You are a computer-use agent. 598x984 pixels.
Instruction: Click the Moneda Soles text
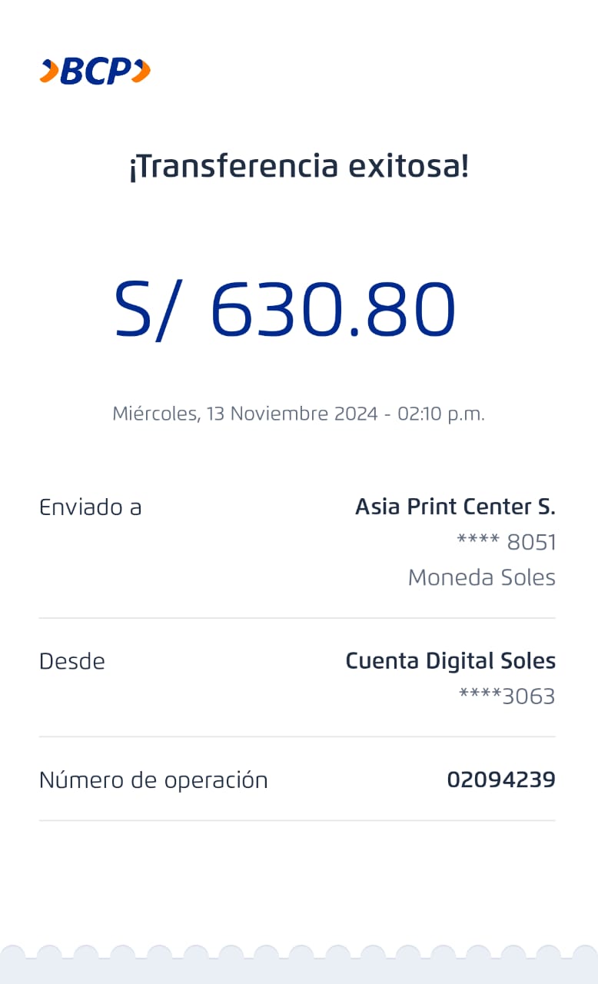(x=481, y=577)
